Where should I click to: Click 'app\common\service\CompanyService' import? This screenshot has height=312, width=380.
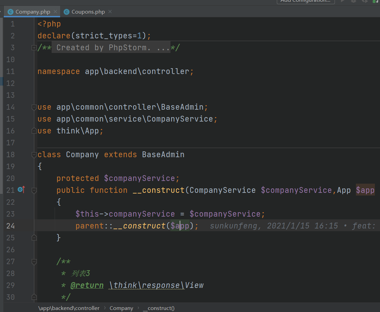pyautogui.click(x=135, y=119)
